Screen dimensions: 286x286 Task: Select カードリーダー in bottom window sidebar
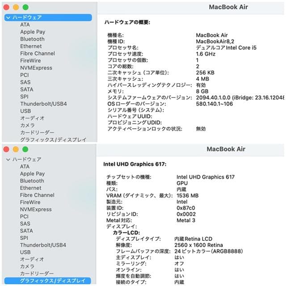pyautogui.click(x=37, y=273)
